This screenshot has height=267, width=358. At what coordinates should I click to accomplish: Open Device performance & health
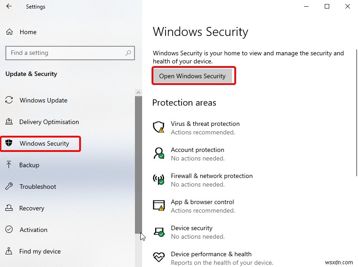211,254
